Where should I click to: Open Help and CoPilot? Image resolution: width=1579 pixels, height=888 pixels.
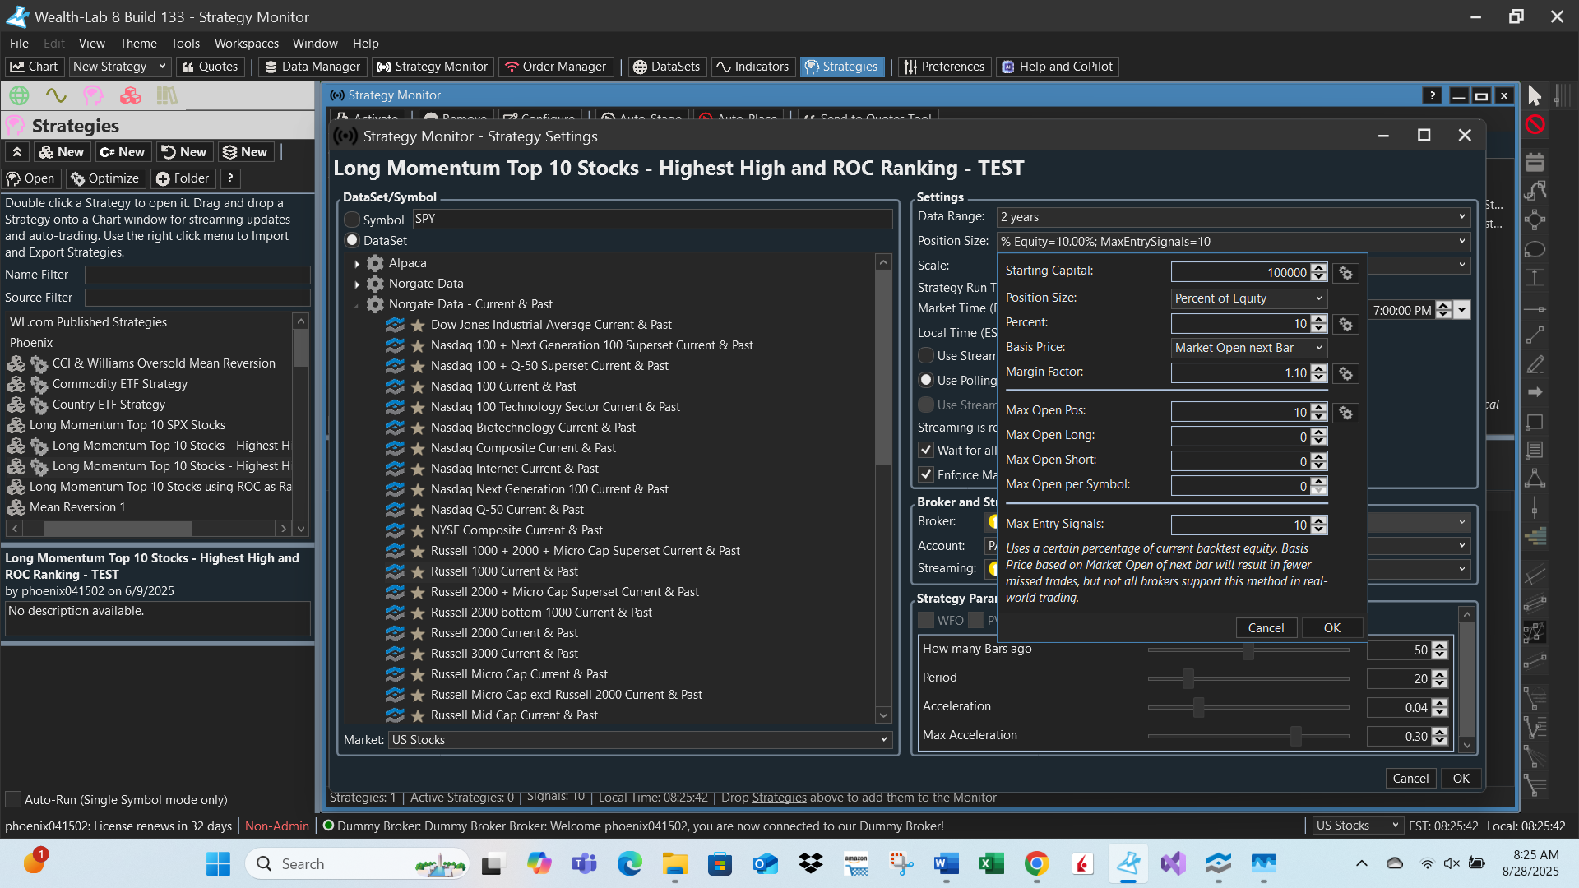coord(1058,67)
